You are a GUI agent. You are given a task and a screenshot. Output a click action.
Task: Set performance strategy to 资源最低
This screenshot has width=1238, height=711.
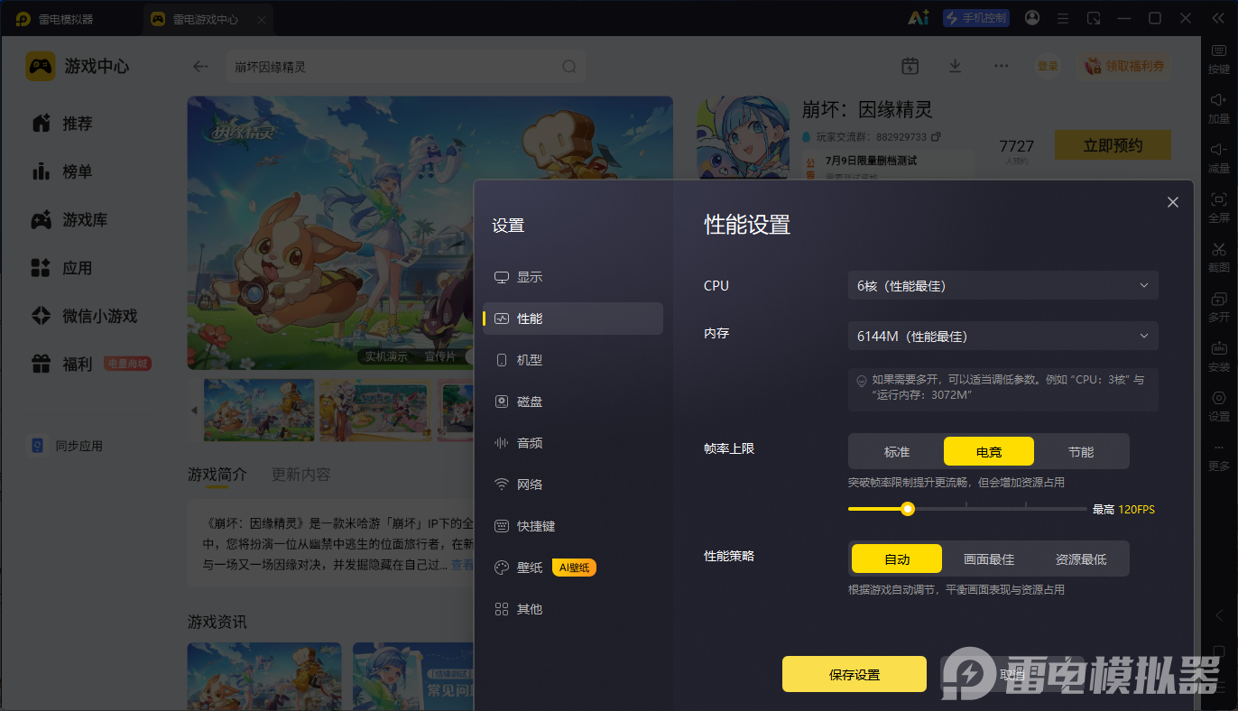[1081, 559]
